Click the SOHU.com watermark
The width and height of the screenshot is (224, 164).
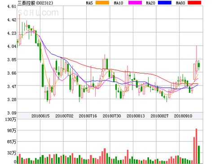point(38,13)
